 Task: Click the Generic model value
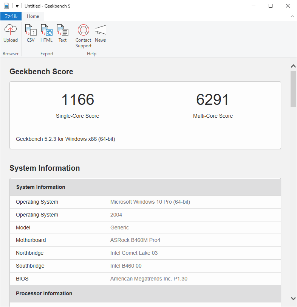(x=119, y=228)
